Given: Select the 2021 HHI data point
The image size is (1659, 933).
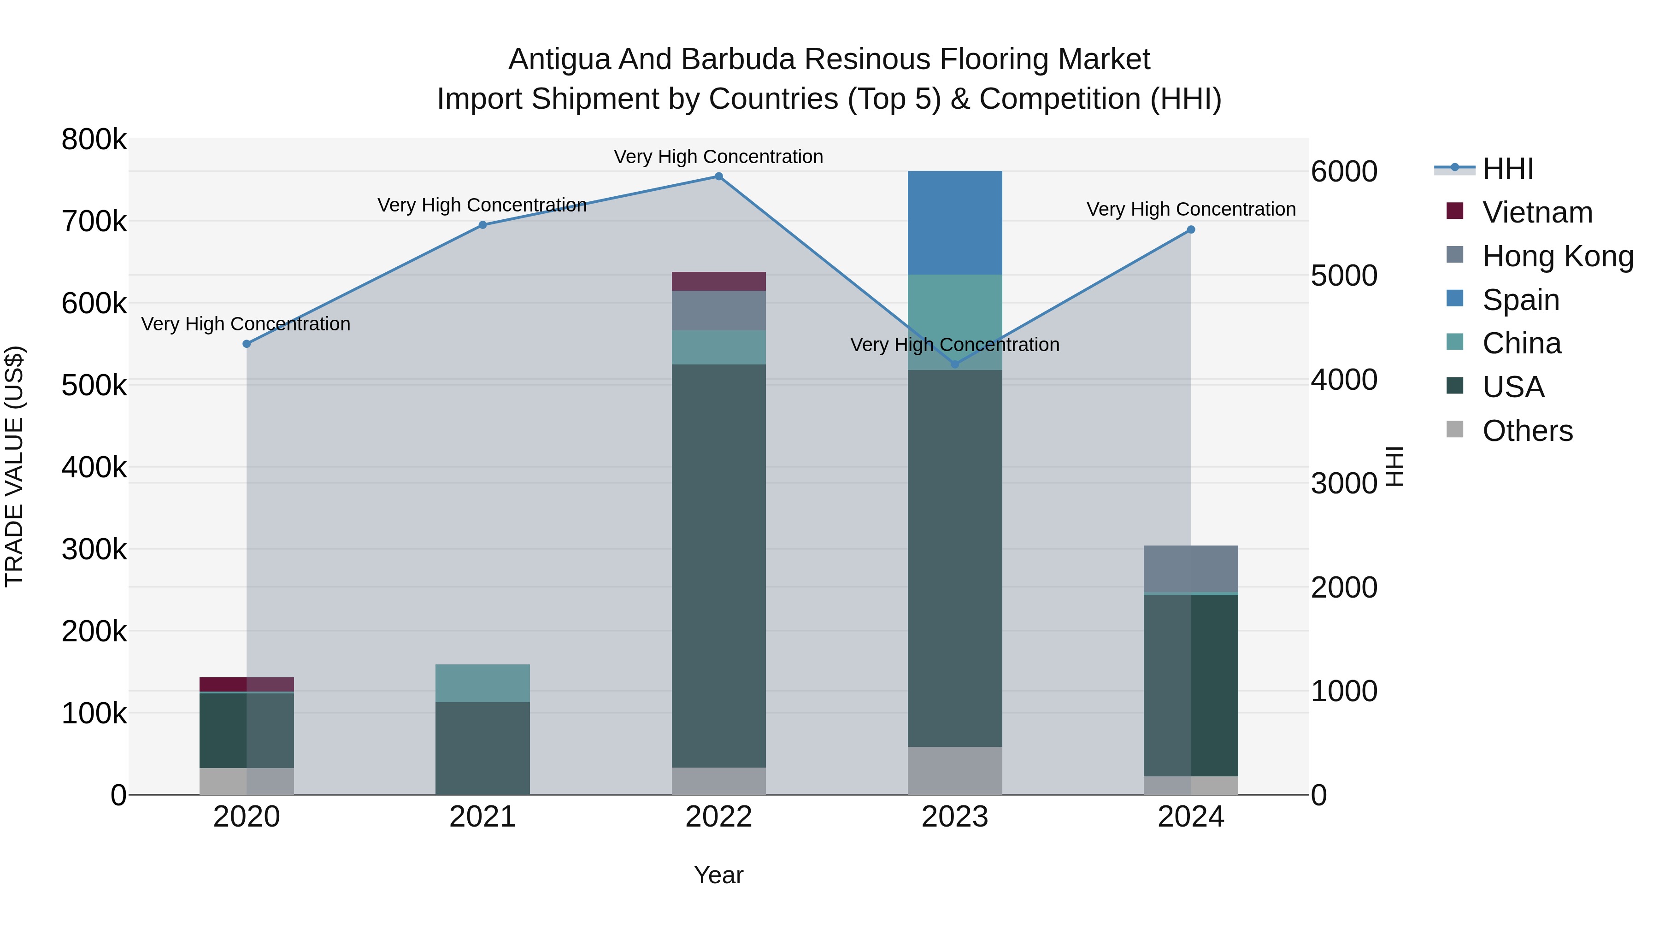Looking at the screenshot, I should (482, 225).
